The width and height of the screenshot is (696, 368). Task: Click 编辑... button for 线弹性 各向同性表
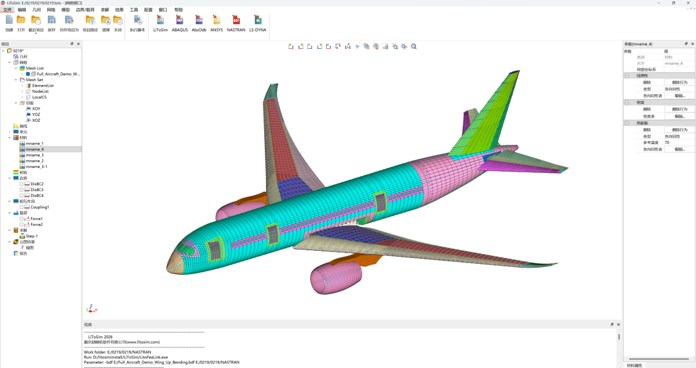coord(679,96)
